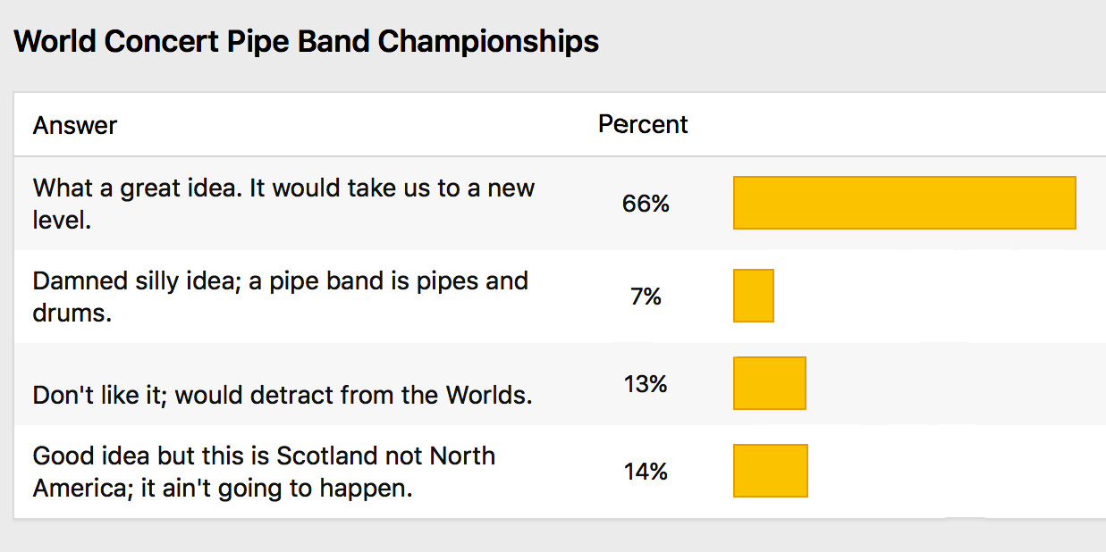Click 'drums.' in the second answer
The image size is (1106, 552).
tap(72, 313)
